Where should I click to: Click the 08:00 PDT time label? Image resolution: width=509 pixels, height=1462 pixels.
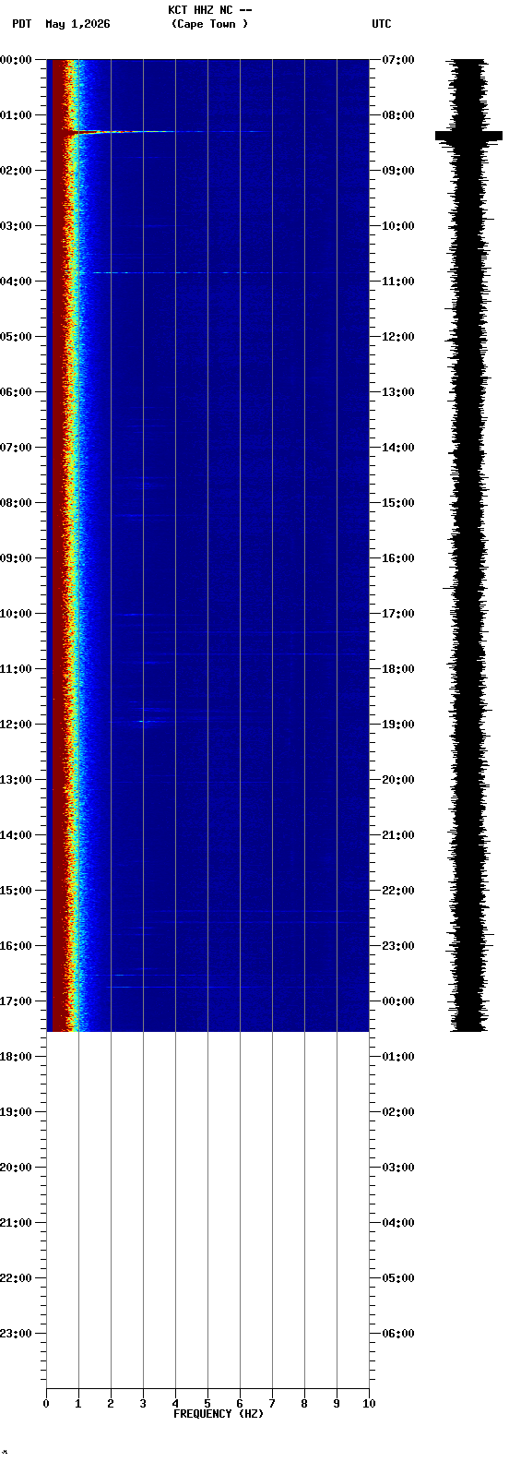tap(16, 503)
